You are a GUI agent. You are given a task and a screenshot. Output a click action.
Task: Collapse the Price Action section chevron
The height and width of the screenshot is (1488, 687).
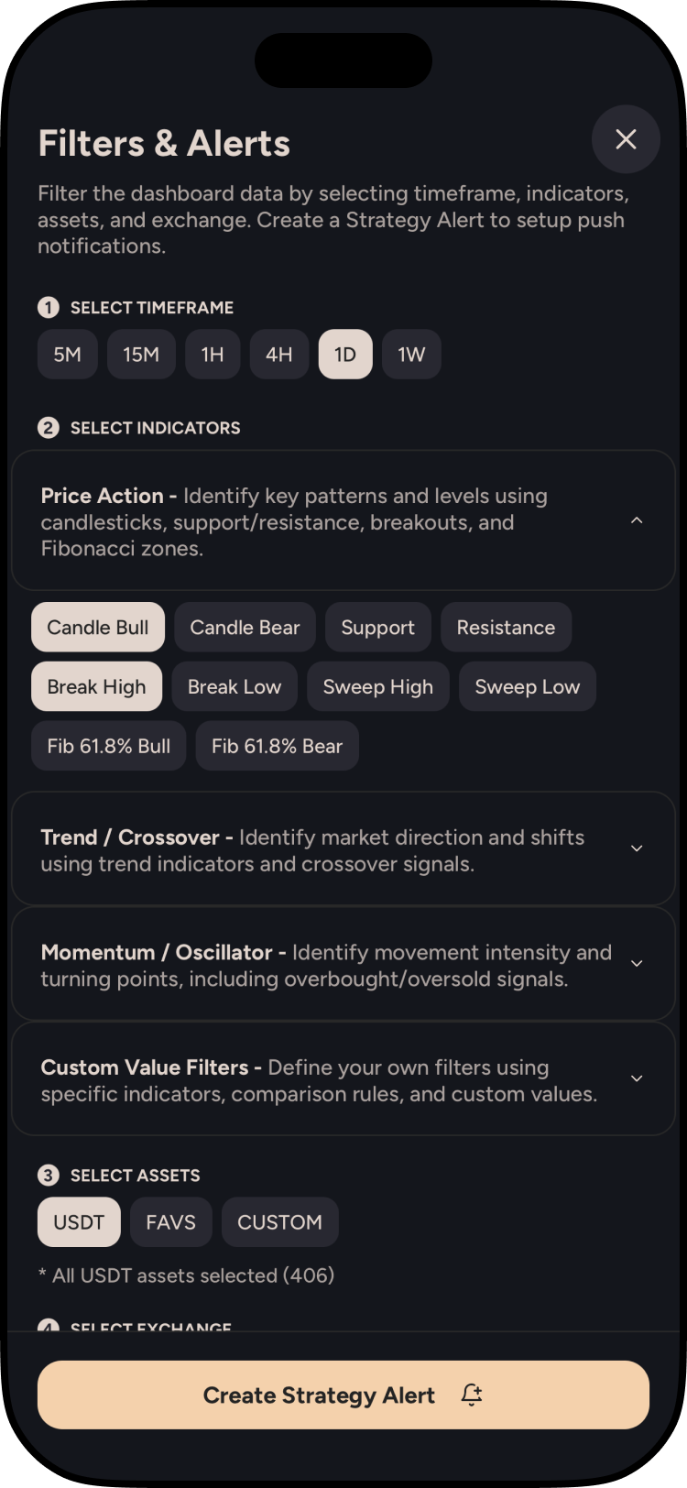tap(637, 520)
